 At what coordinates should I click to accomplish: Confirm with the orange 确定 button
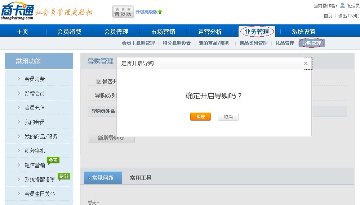[200, 117]
